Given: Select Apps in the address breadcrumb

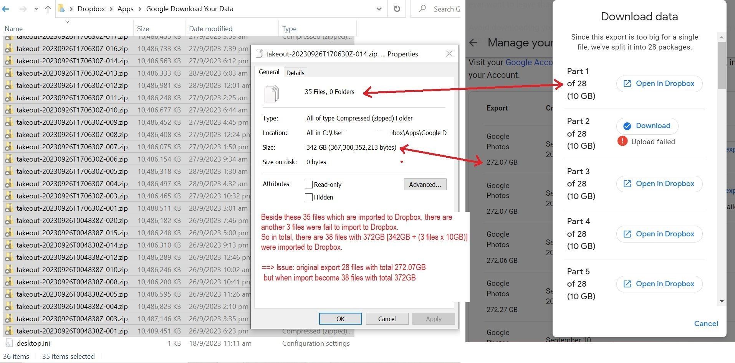Looking at the screenshot, I should (126, 9).
